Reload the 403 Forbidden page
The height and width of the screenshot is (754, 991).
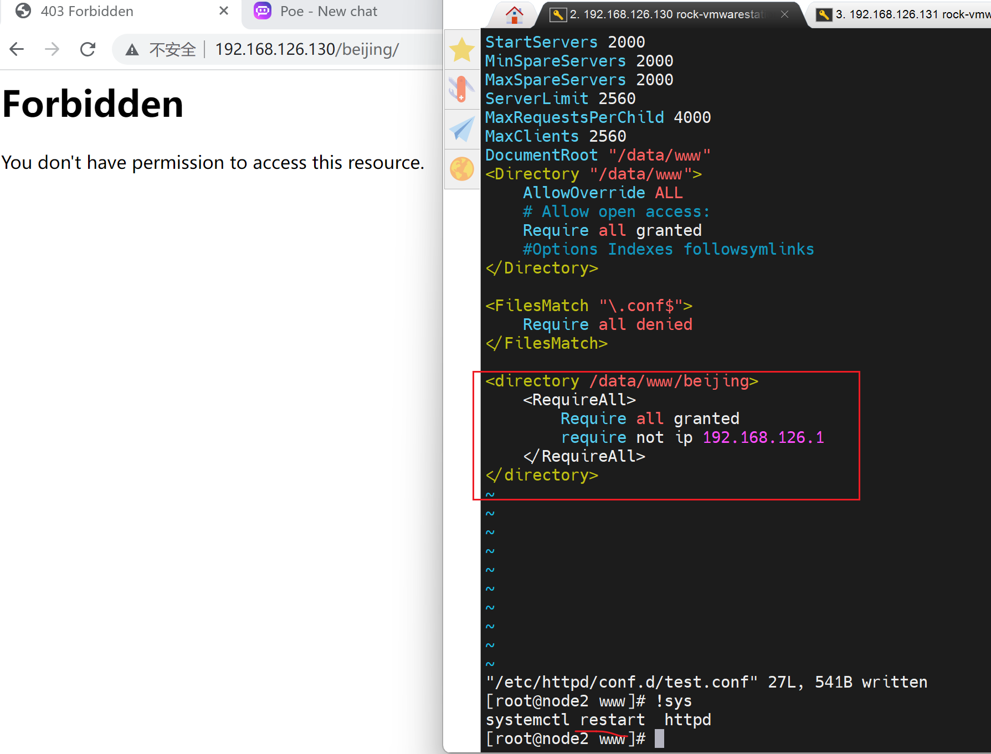point(88,49)
